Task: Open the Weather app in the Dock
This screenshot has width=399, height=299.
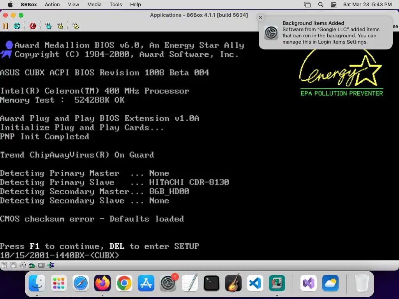Action: (x=330, y=283)
